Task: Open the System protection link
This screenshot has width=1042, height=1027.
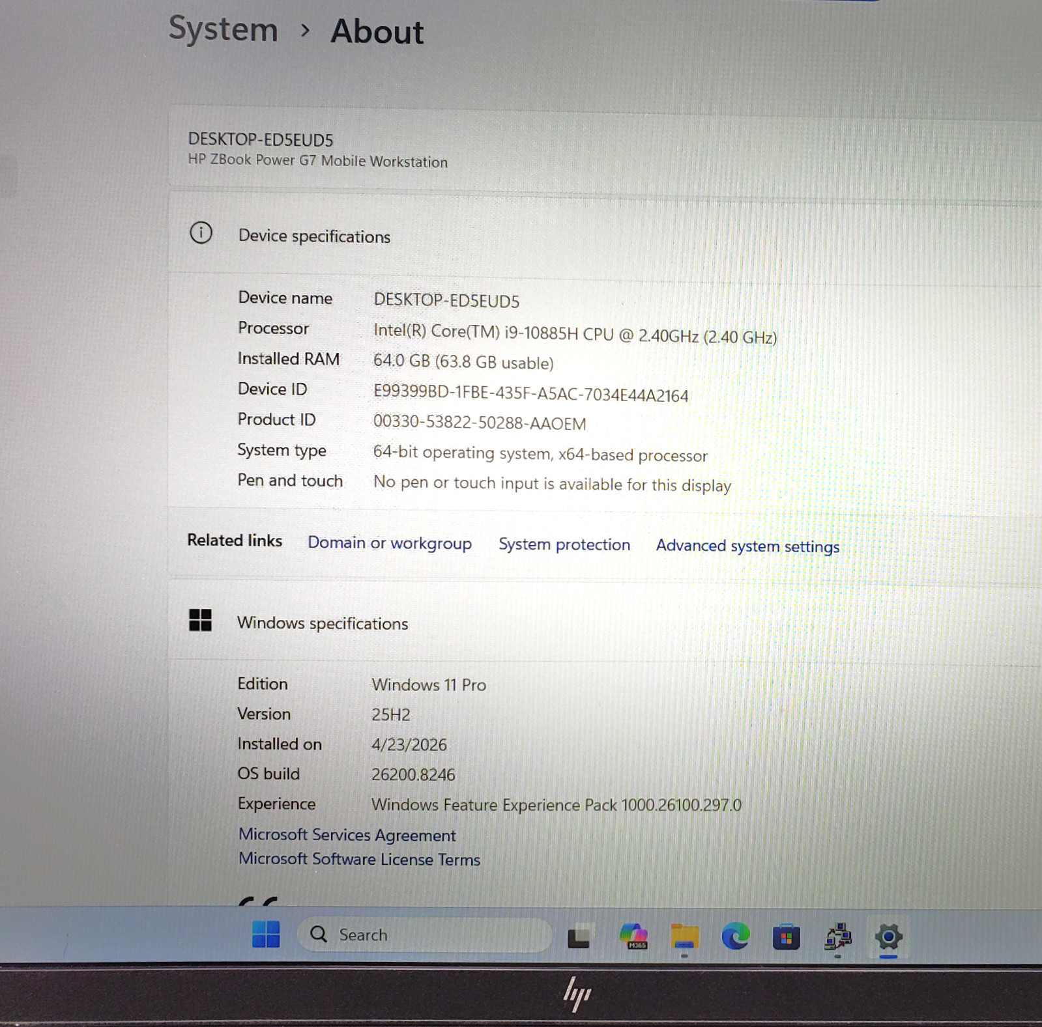Action: click(x=564, y=544)
